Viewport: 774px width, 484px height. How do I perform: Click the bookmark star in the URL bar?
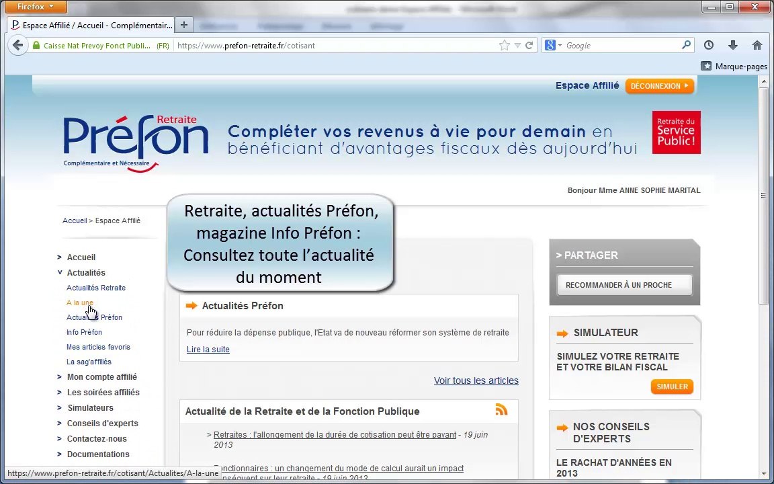(504, 46)
